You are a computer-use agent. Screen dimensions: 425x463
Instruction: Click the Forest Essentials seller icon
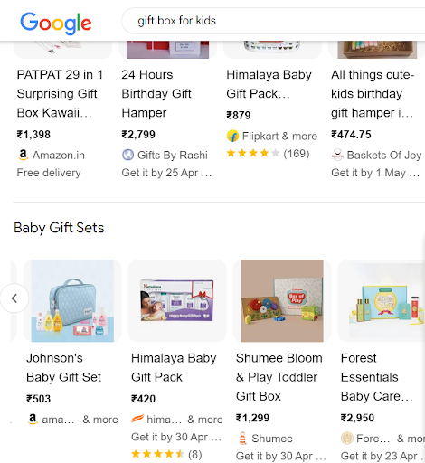pos(346,439)
